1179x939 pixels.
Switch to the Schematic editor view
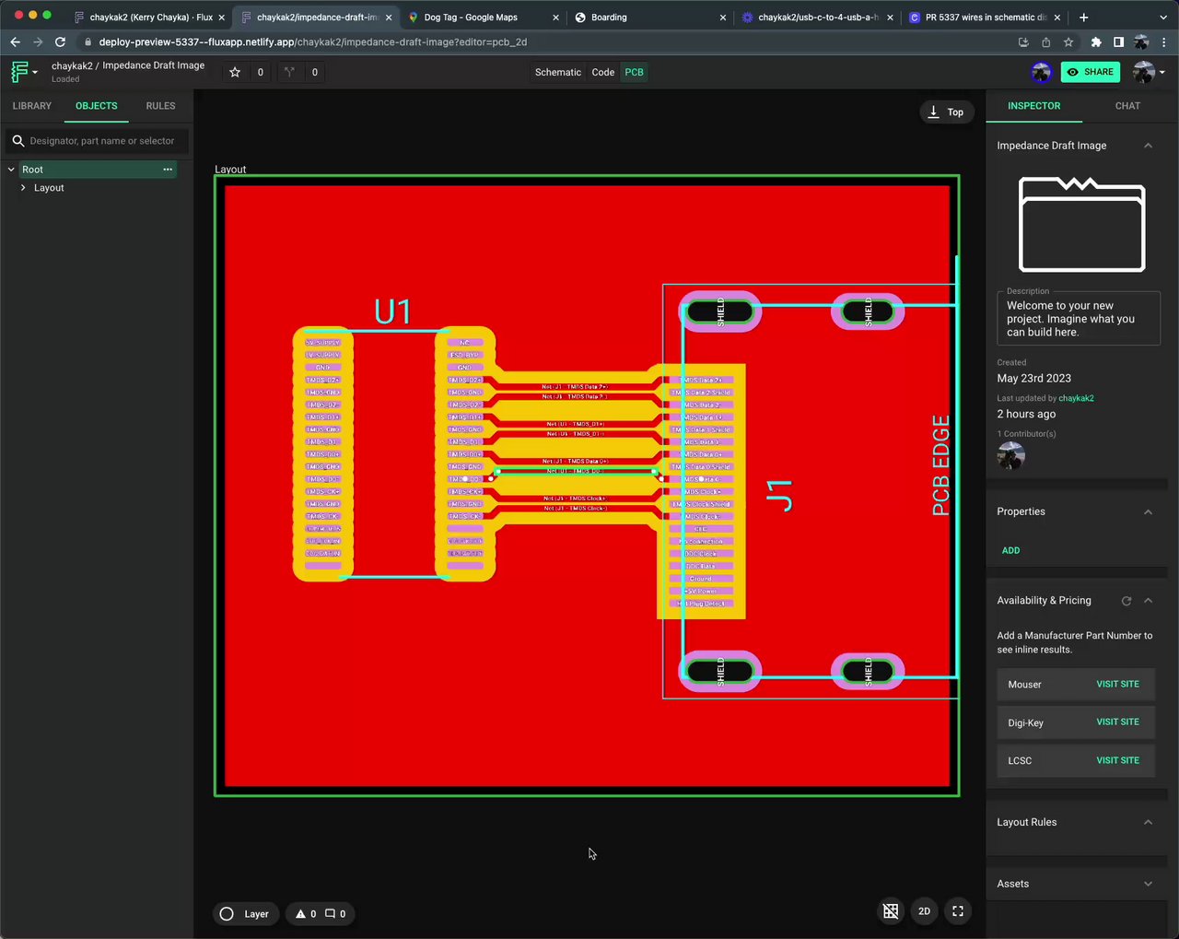557,72
